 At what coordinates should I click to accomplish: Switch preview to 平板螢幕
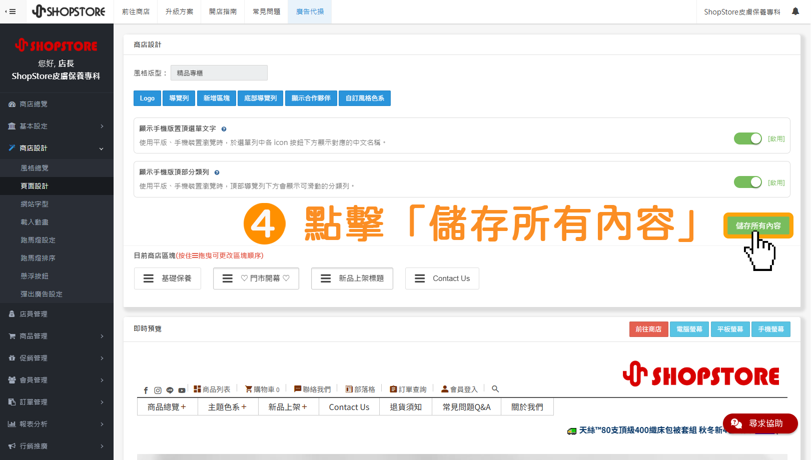[730, 329]
